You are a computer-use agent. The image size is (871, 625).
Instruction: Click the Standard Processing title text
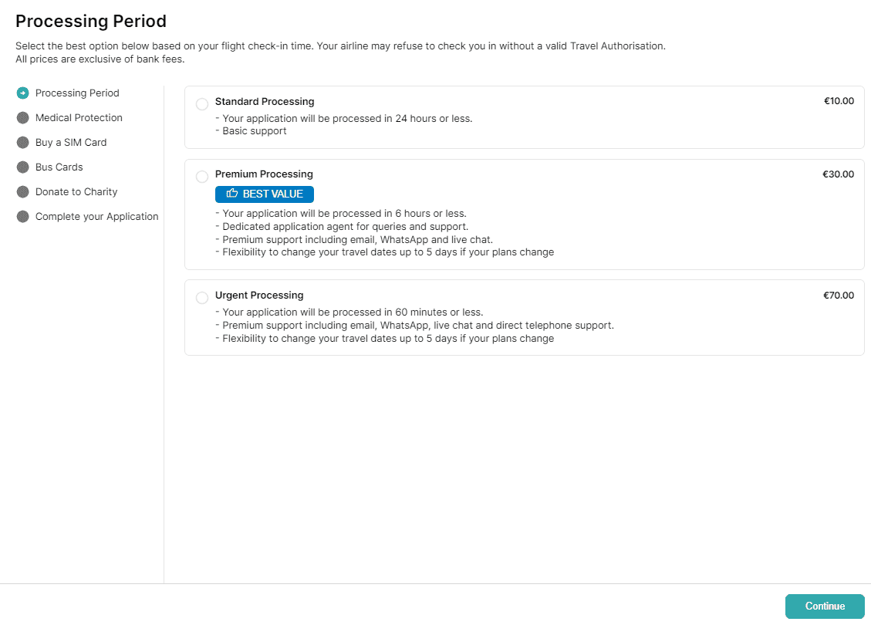point(265,102)
